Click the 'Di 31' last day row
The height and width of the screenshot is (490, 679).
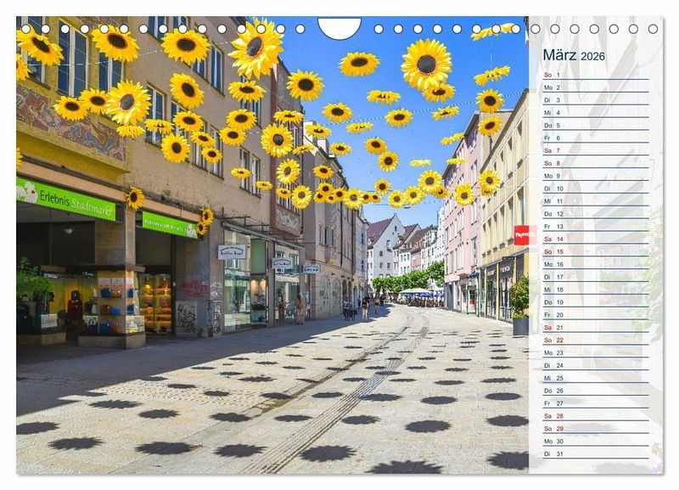pos(596,453)
